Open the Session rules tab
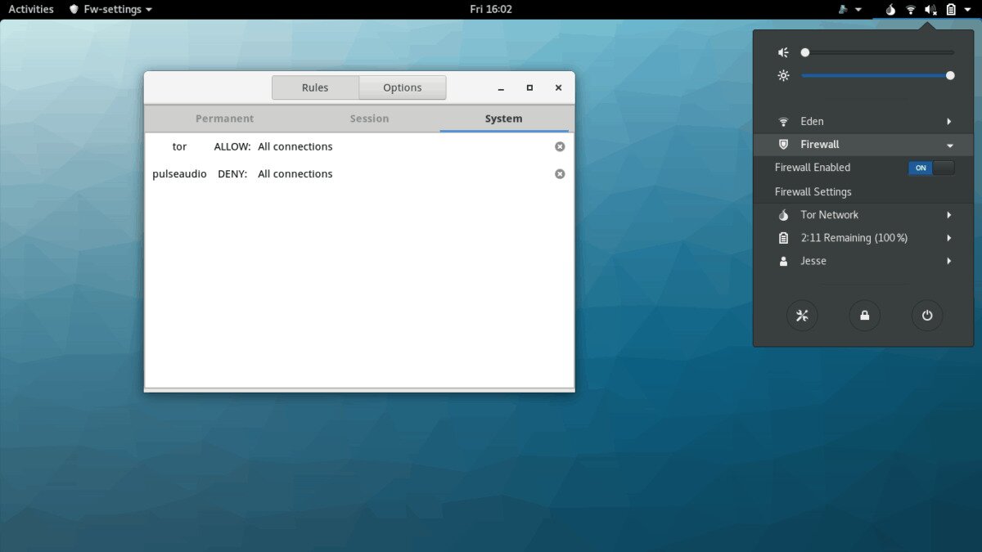 [369, 119]
